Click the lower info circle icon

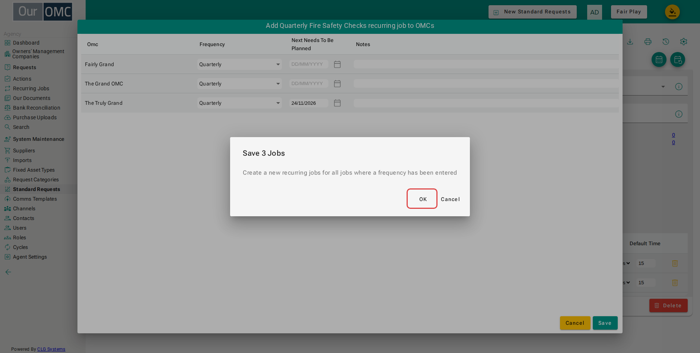(x=679, y=114)
